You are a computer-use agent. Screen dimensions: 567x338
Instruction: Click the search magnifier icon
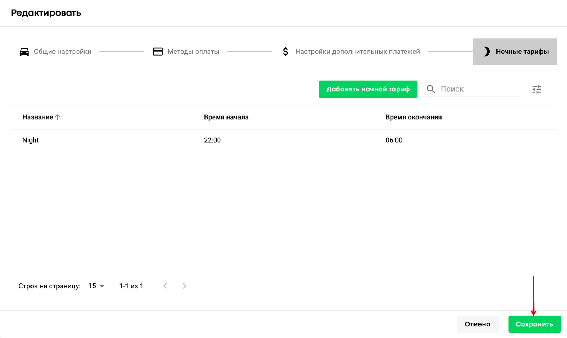[x=431, y=89]
